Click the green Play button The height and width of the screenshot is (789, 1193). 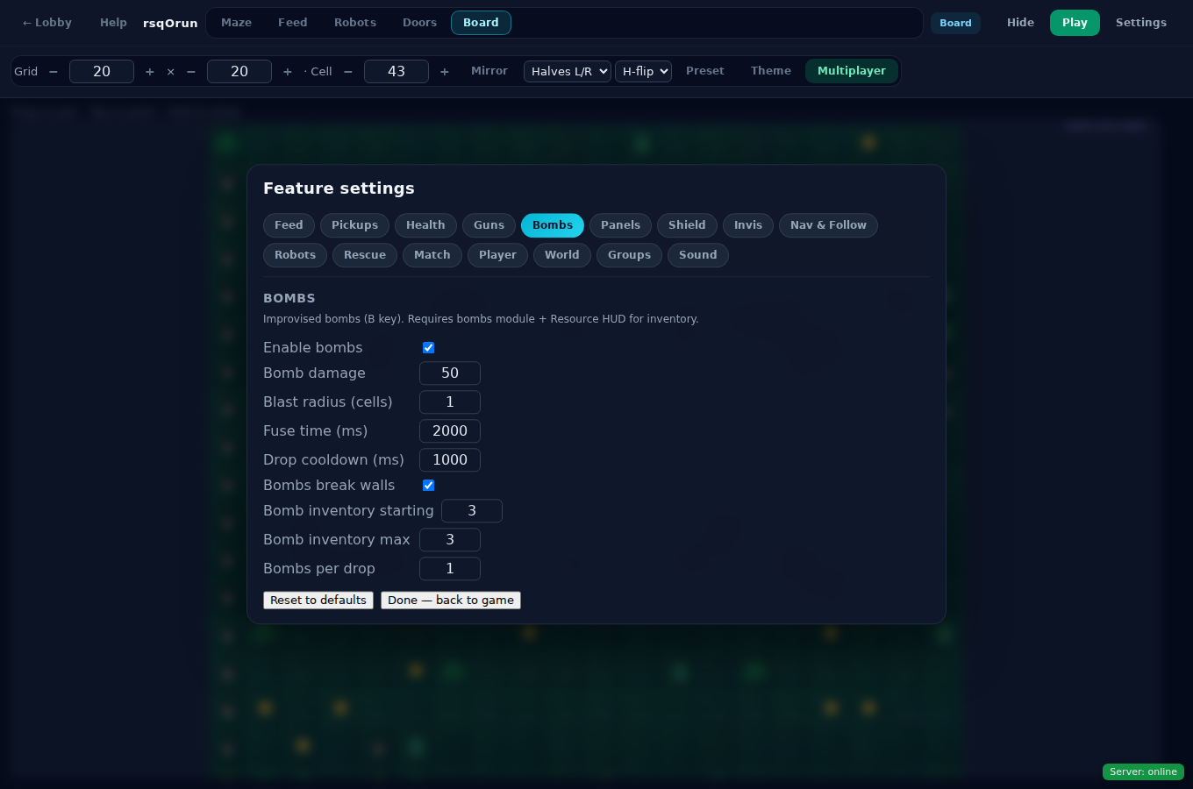pyautogui.click(x=1075, y=23)
